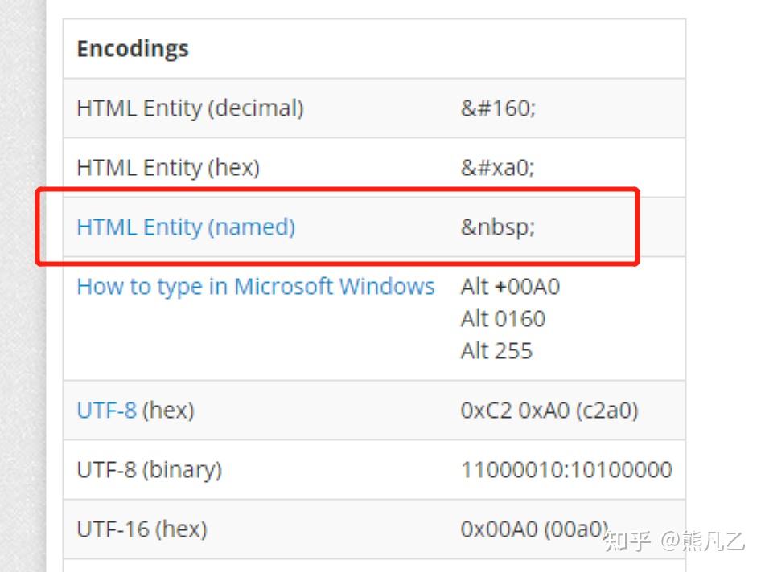Select the UTF-8 (binary) row label
Image resolution: width=765 pixels, height=572 pixels.
[149, 470]
